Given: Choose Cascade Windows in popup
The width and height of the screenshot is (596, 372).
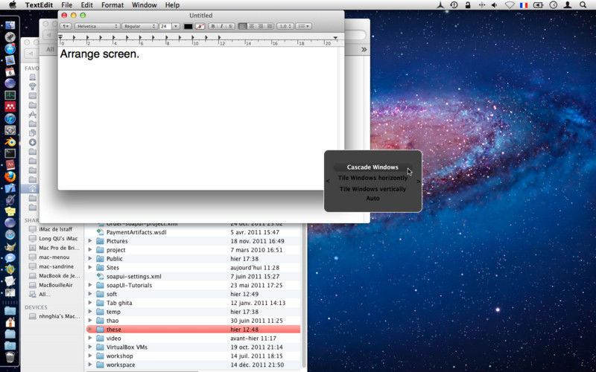Looking at the screenshot, I should pyautogui.click(x=372, y=167).
